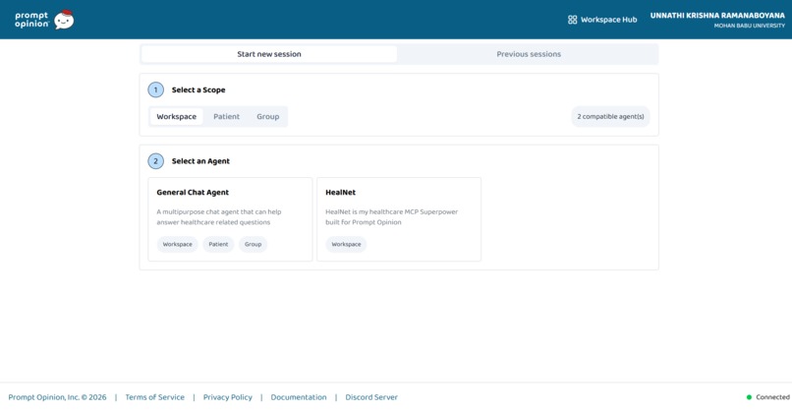Click Patient tag on General Chat Agent

point(218,244)
